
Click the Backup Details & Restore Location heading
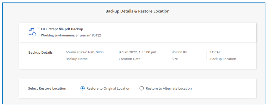pyautogui.click(x=138, y=11)
